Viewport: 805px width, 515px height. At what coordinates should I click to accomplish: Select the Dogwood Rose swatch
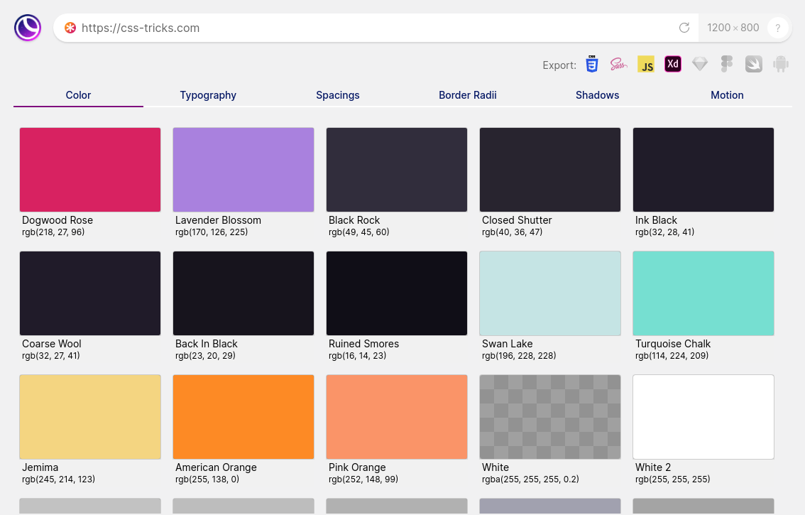pyautogui.click(x=90, y=170)
